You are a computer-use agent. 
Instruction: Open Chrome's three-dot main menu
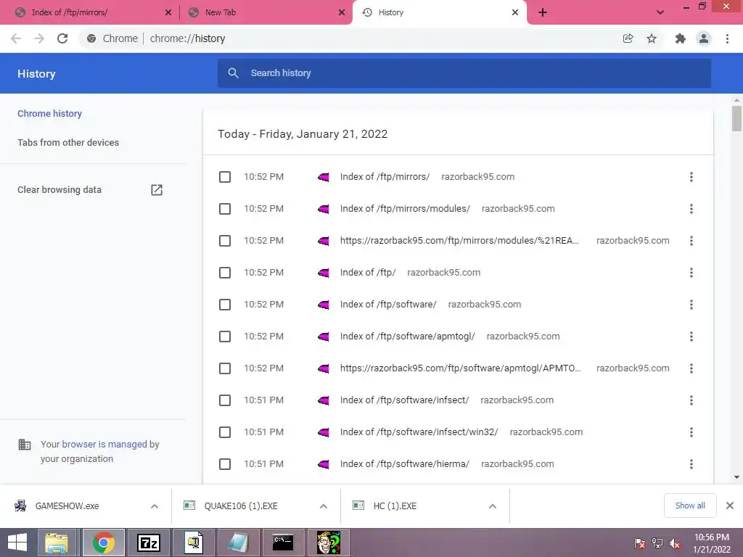pos(727,38)
